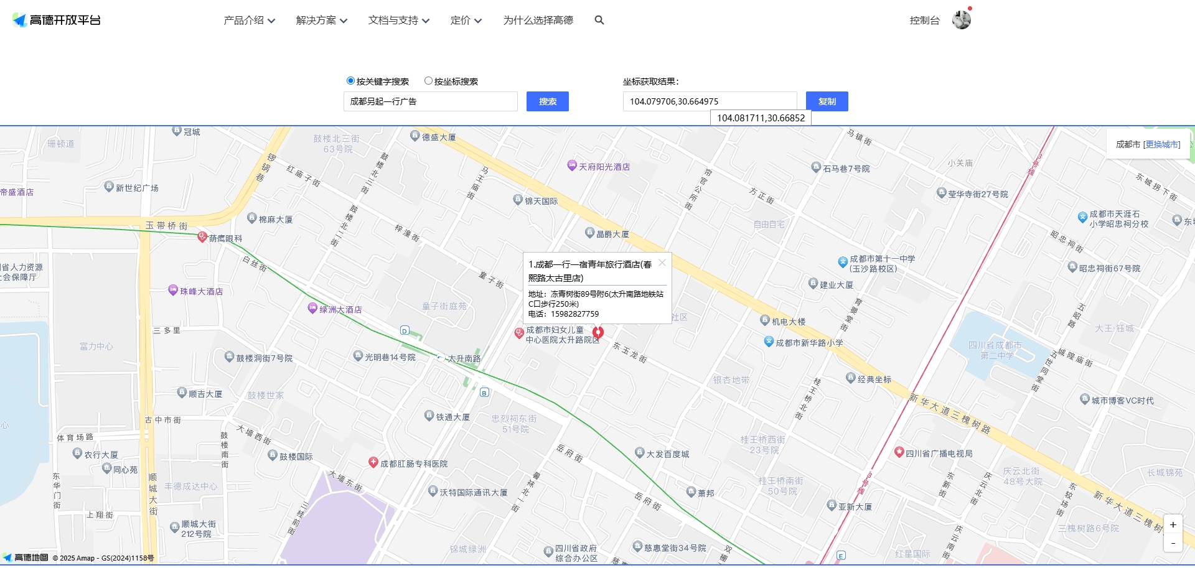The height and width of the screenshot is (568, 1195).
Task: Open the 产品介绍 dropdown menu
Action: (247, 20)
